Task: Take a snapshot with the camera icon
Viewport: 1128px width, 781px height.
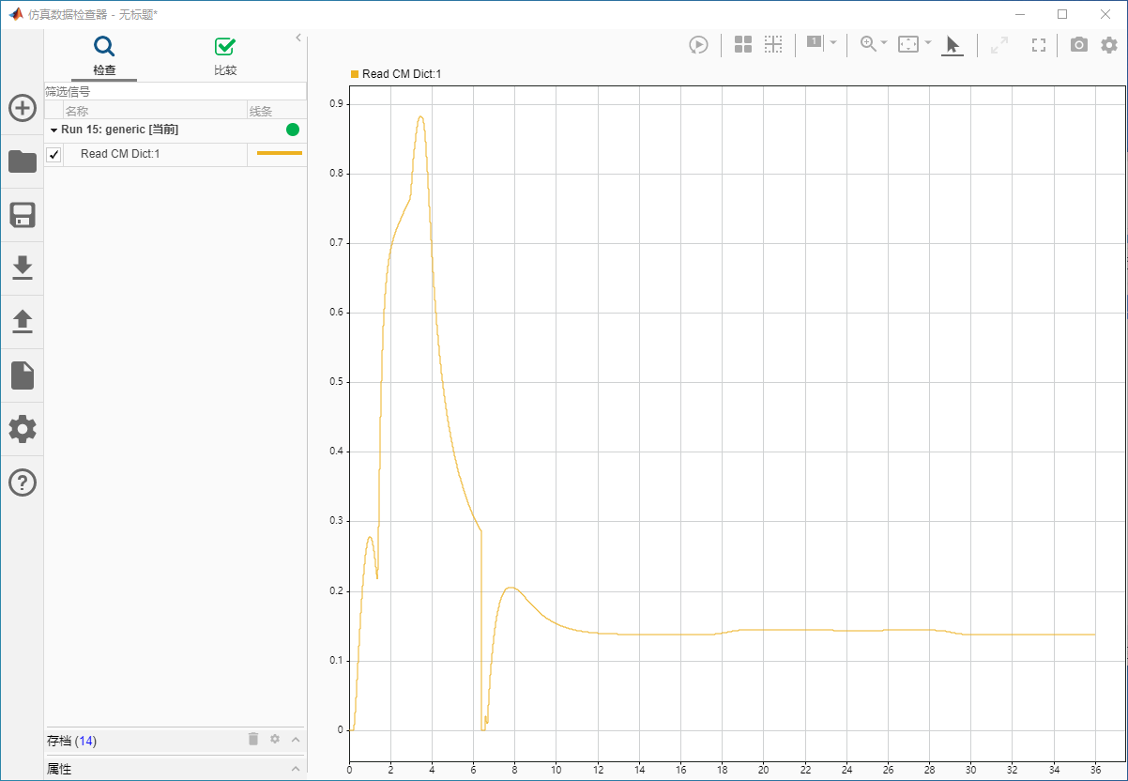Action: [x=1079, y=44]
